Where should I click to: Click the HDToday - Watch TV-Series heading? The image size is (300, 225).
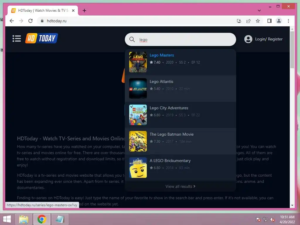(x=71, y=139)
